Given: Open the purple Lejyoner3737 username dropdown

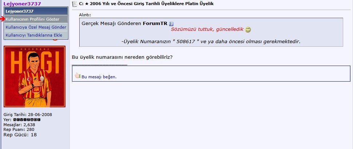Looking at the screenshot, I should pos(22,4).
